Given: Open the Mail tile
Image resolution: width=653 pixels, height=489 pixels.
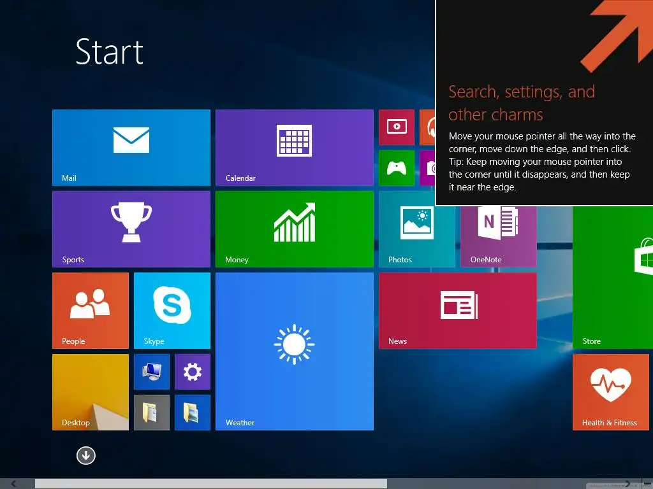Looking at the screenshot, I should click(x=131, y=148).
